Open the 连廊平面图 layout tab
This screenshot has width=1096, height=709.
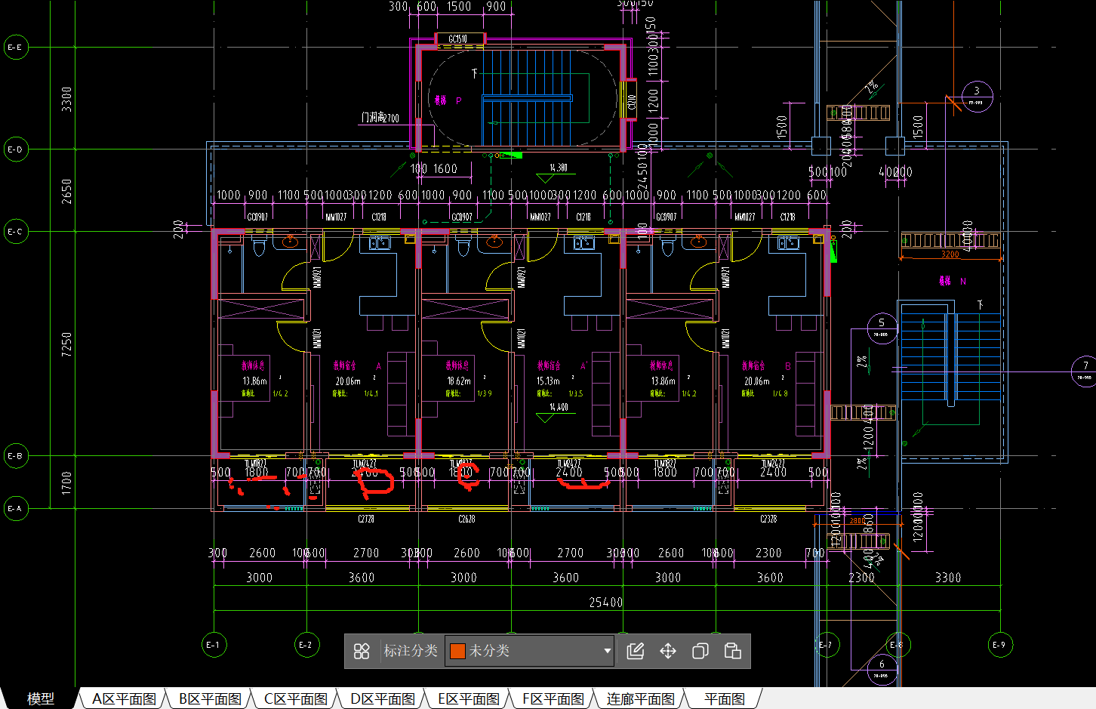click(641, 699)
